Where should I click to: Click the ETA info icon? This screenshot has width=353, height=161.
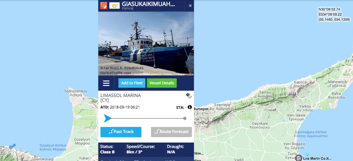click(189, 107)
